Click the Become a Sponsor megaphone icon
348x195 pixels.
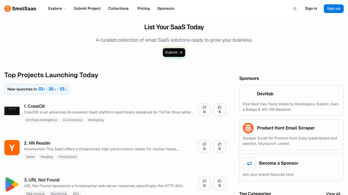tap(249, 163)
